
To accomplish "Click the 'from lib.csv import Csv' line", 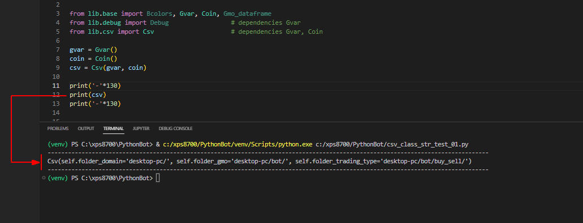I will (111, 32).
